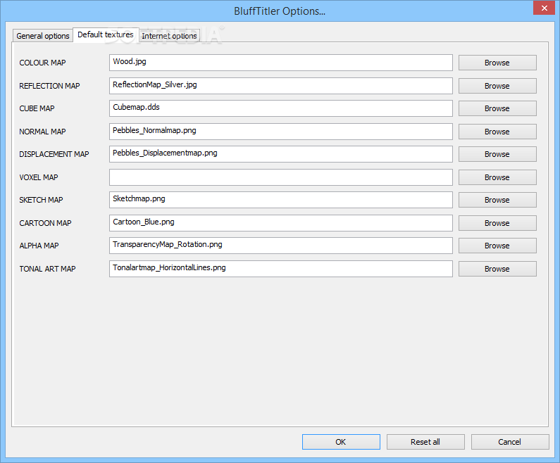This screenshot has height=463, width=560.
Task: Click Browse for Normal Map
Action: point(497,132)
